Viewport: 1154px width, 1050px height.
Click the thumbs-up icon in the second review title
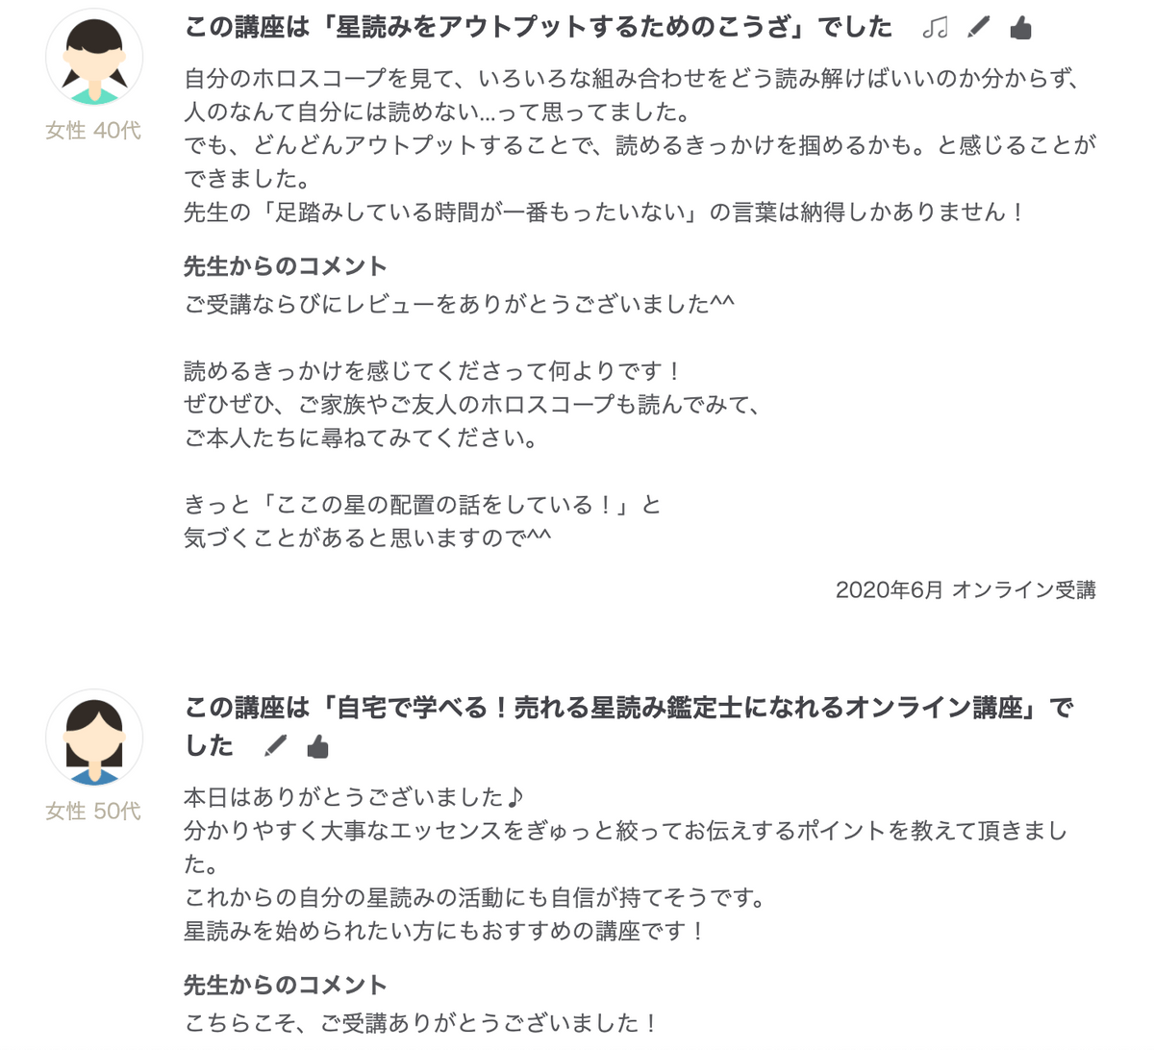pyautogui.click(x=317, y=746)
